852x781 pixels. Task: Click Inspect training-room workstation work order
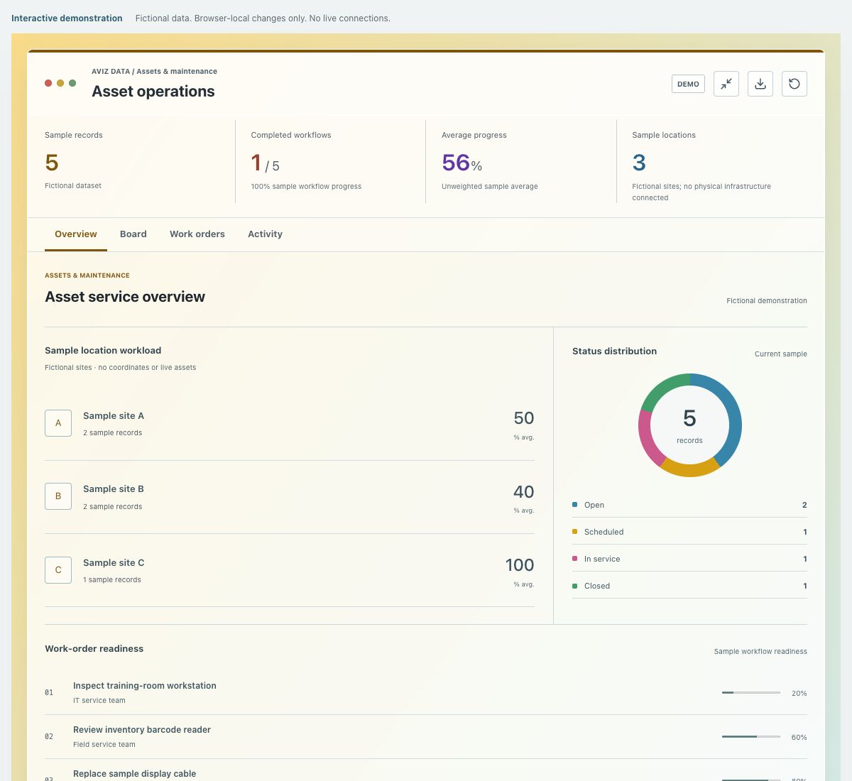tap(145, 686)
